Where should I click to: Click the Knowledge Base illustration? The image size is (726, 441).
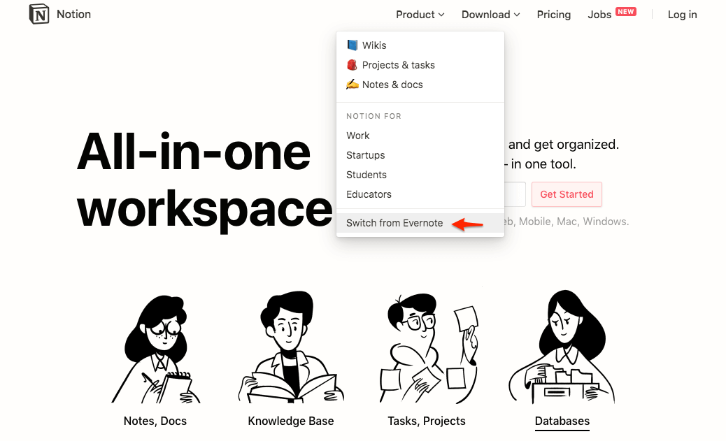291,347
